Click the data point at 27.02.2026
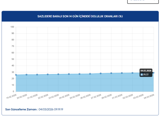Screen dimensions: 168x118 (101, 73)
